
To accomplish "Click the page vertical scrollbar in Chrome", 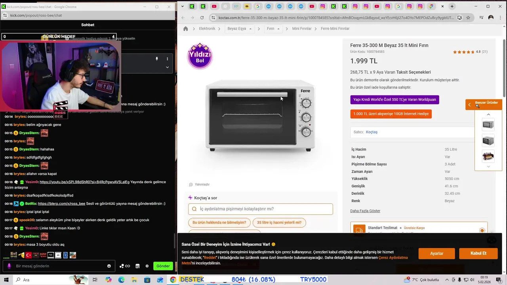I will [504, 67].
